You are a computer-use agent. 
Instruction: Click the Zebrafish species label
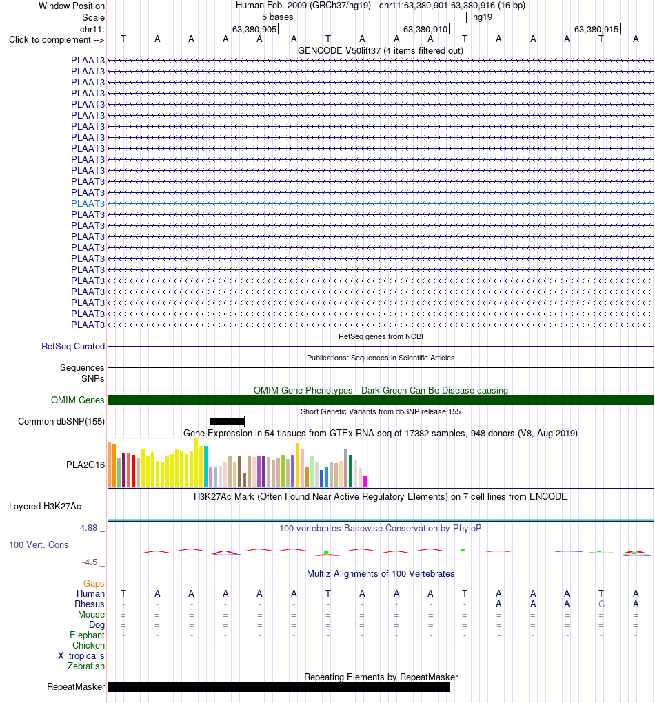pyautogui.click(x=86, y=666)
